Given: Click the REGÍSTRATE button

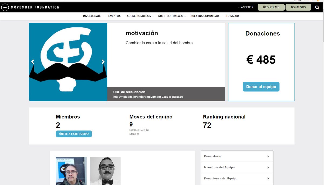Looking at the screenshot, I should pyautogui.click(x=271, y=7).
